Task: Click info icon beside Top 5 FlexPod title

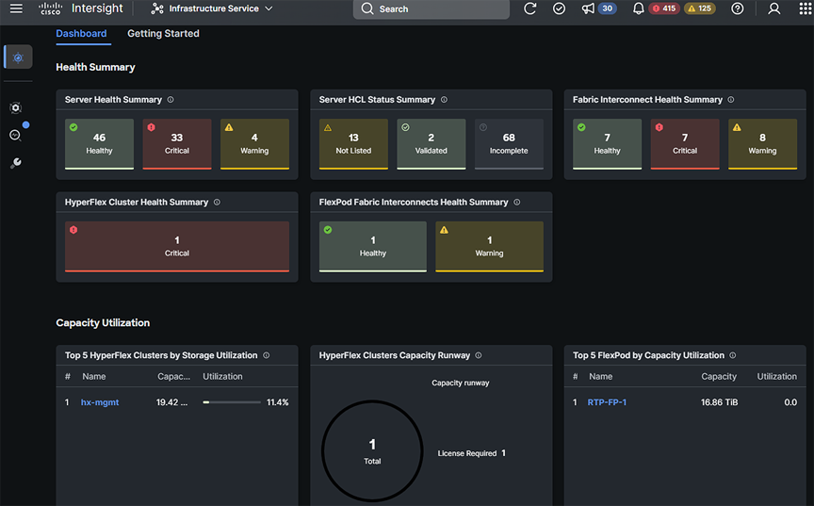Action: (733, 355)
